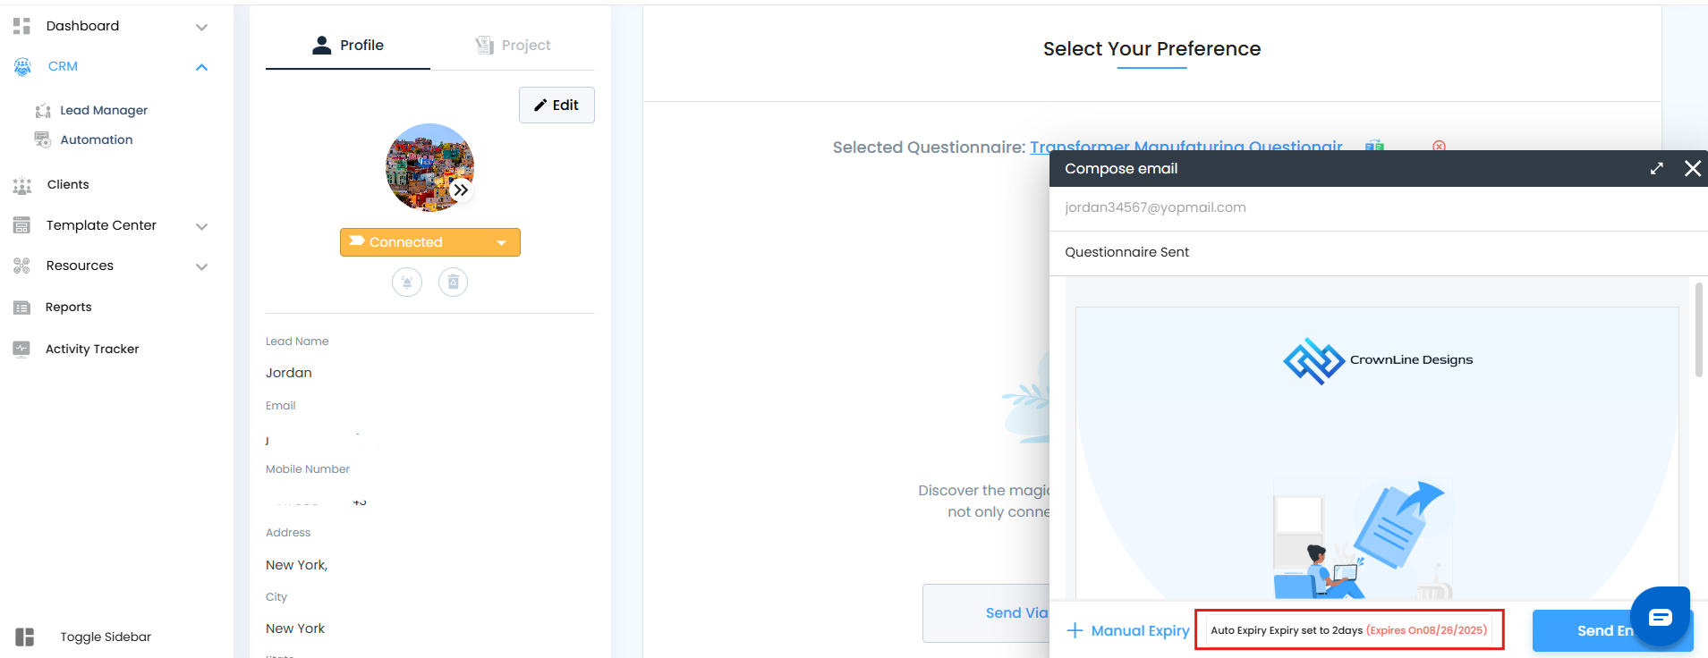The image size is (1708, 658).
Task: Click the delete trash icon under Connected
Action: coord(454,283)
